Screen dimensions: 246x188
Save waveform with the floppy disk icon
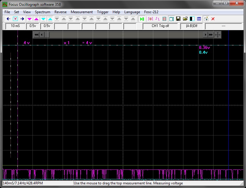[178, 19]
